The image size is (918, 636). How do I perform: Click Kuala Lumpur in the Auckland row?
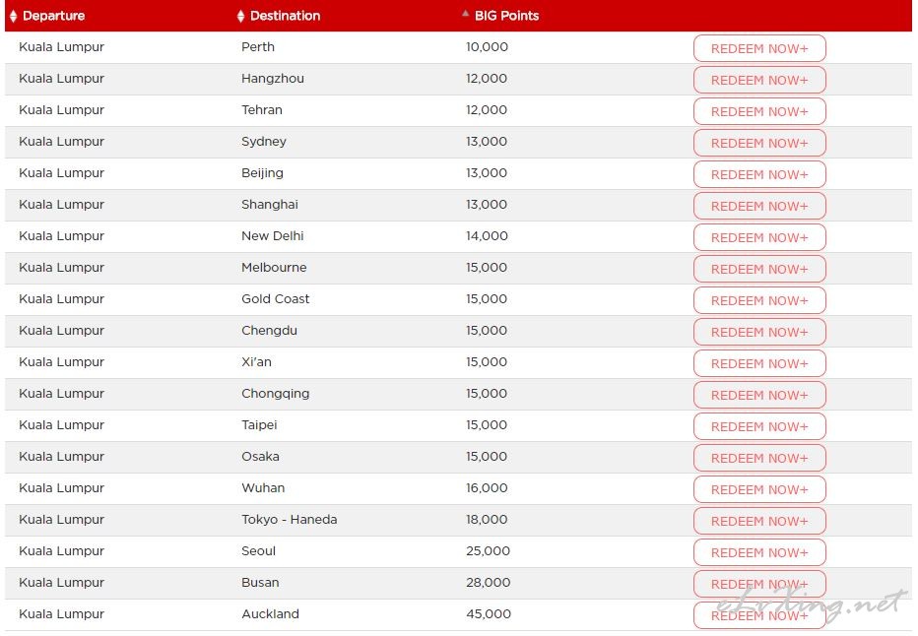(61, 614)
